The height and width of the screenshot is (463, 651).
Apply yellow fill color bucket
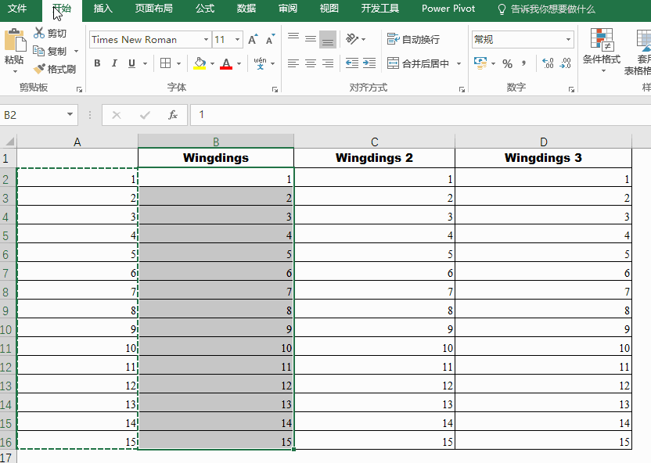pyautogui.click(x=200, y=63)
